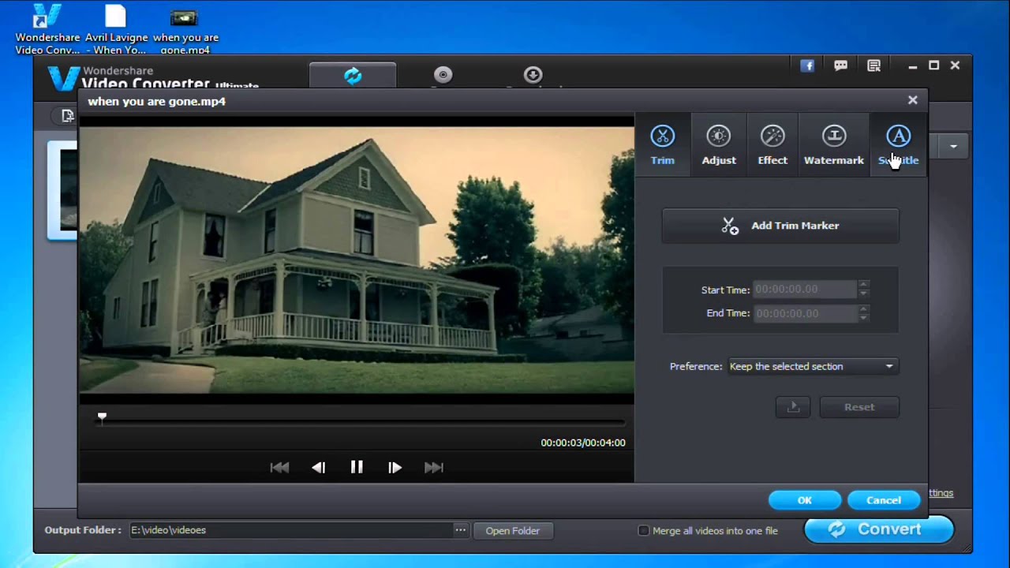Screen dimensions: 1010x568
Task: Browse output path with ellipsis button
Action: pos(460,530)
